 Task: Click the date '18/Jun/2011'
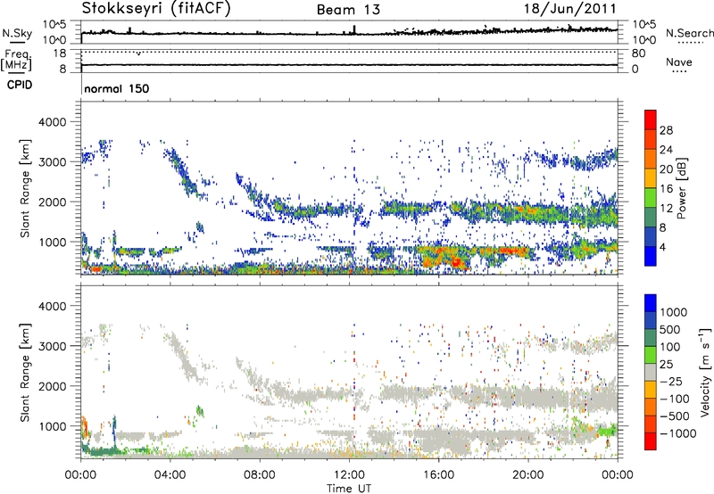[x=570, y=9]
